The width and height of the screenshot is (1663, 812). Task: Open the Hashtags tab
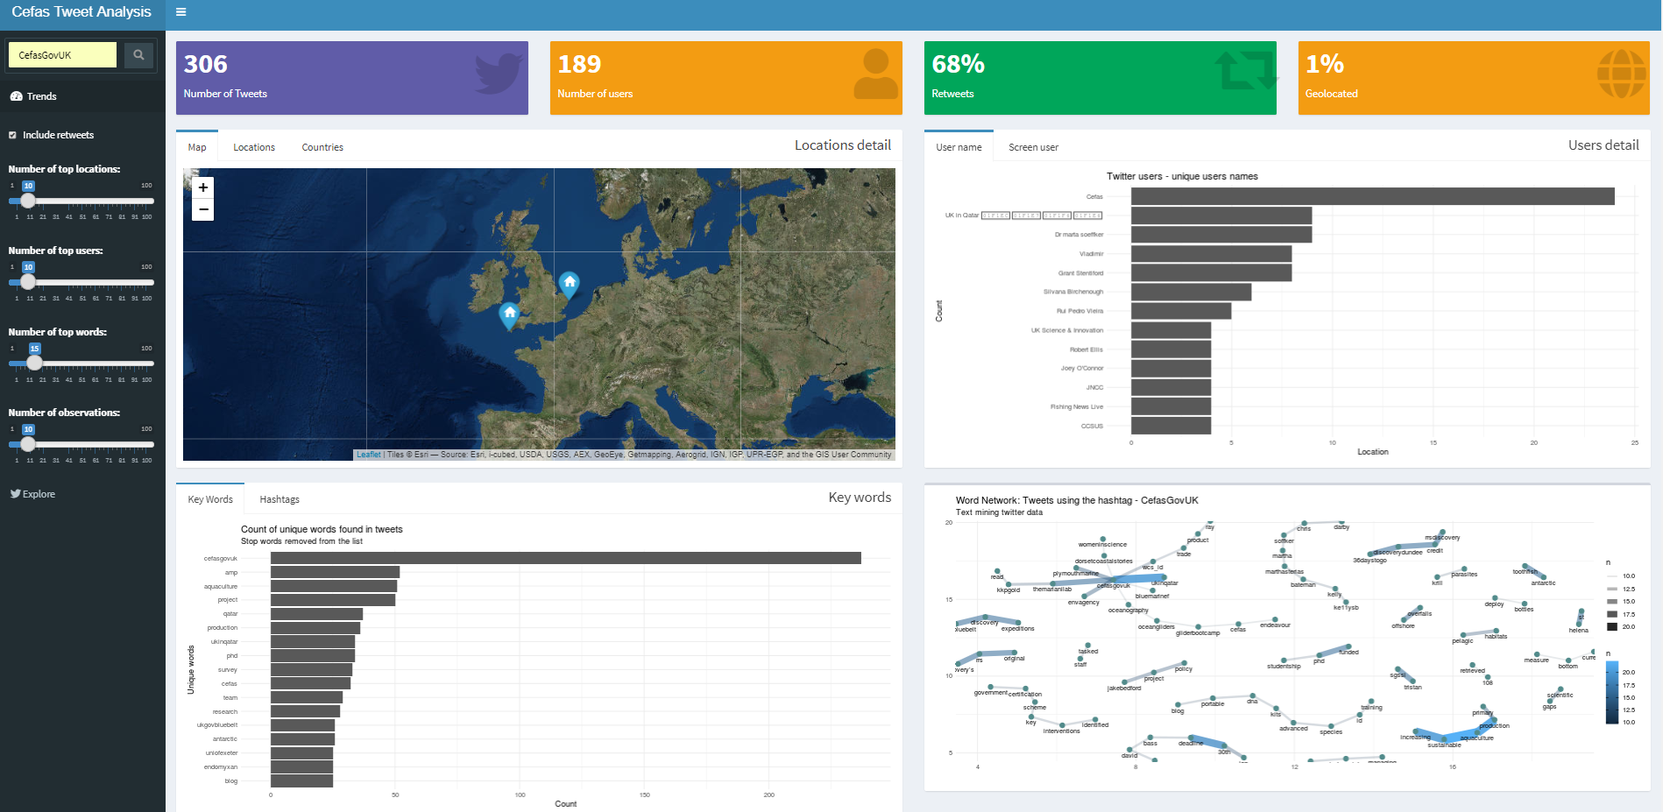coord(280,499)
